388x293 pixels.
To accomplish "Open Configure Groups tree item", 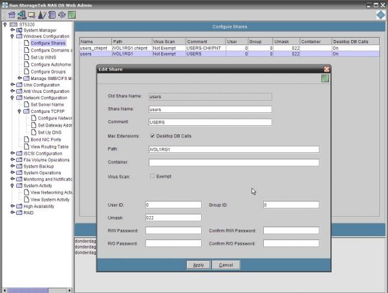I will point(48,72).
